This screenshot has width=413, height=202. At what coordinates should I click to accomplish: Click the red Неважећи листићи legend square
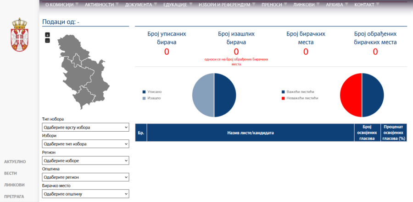pyautogui.click(x=283, y=98)
